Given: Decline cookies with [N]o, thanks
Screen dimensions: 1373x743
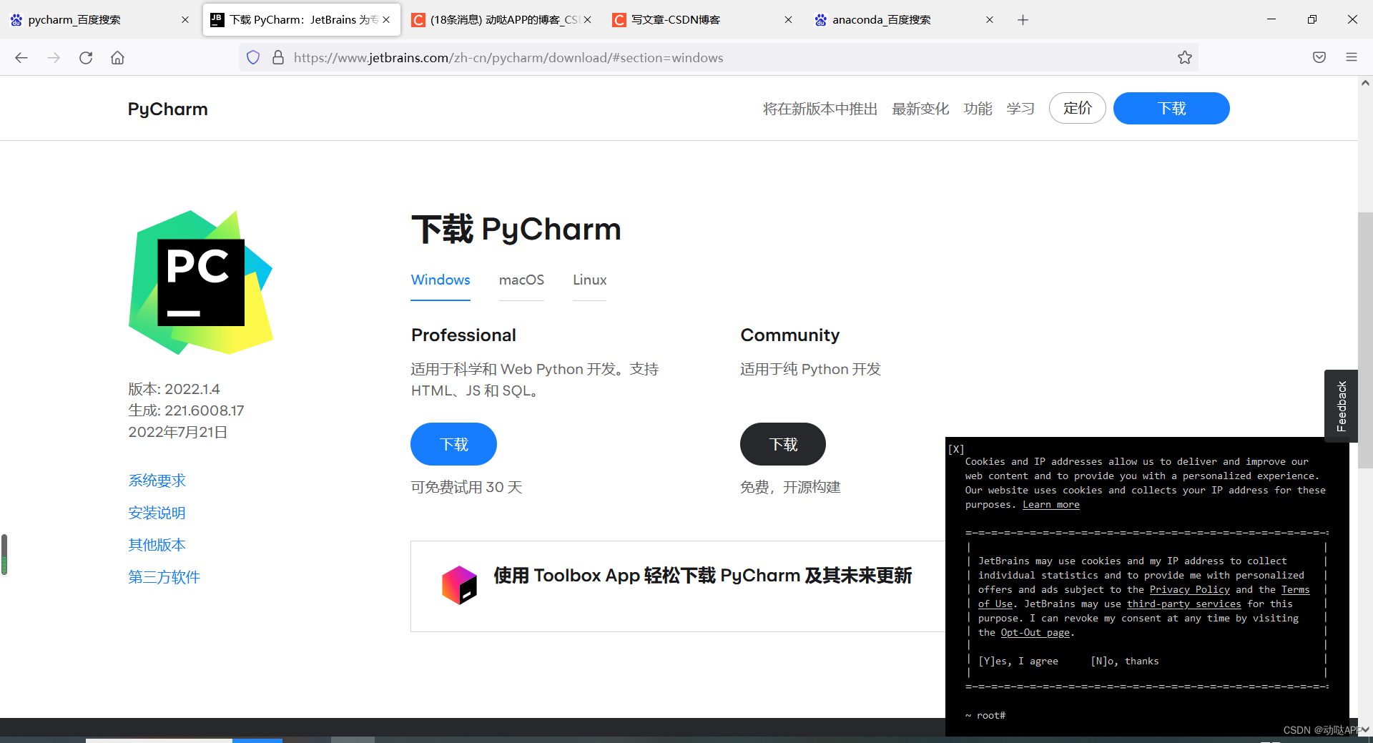Looking at the screenshot, I should (x=1124, y=661).
